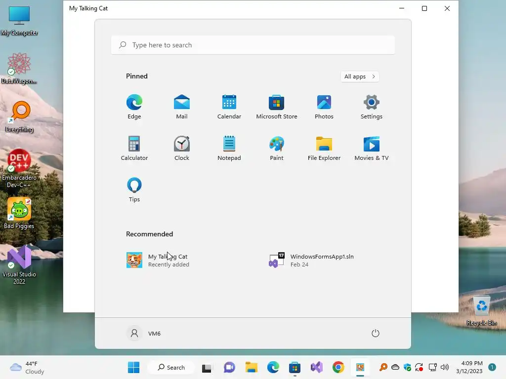The height and width of the screenshot is (379, 506).
Task: Select the Recycle Bin desktop icon
Action: 481,311
